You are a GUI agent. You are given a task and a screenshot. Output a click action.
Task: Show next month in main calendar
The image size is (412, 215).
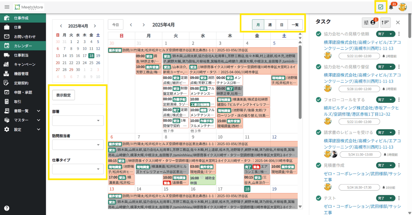144,25
